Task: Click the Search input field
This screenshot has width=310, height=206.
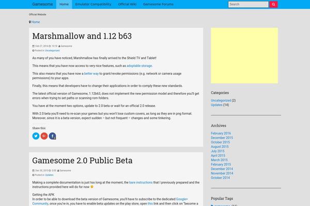Action: click(249, 4)
